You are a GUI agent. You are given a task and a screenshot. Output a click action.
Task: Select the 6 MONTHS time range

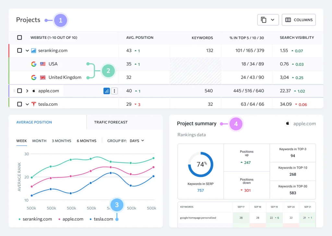[87, 141]
